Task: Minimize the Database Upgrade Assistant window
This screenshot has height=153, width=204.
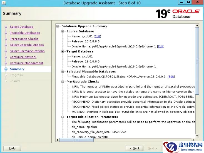Action: tap(181, 2)
